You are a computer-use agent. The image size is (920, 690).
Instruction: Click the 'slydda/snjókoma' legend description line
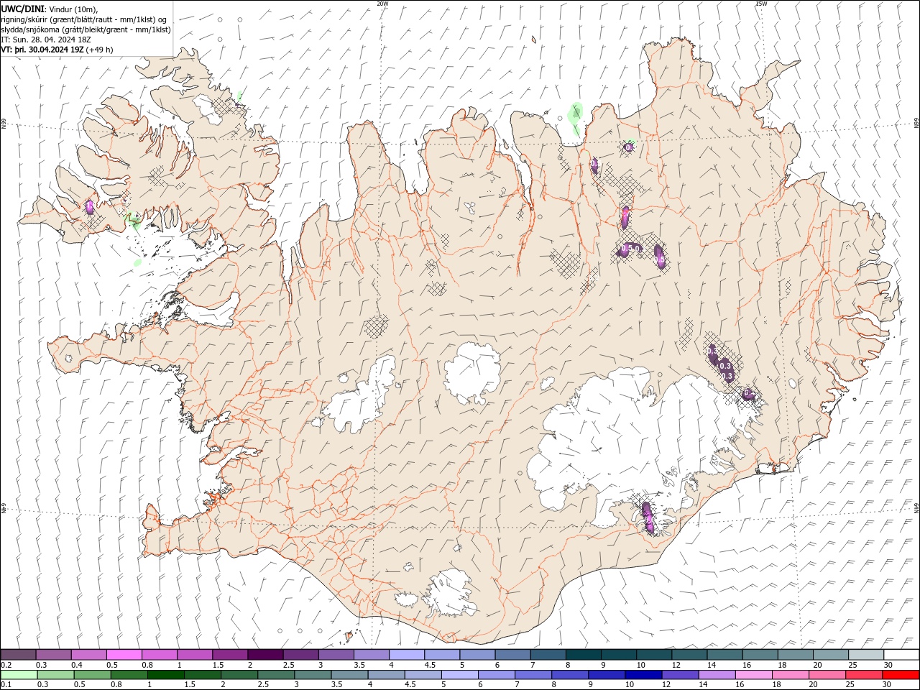pos(86,29)
